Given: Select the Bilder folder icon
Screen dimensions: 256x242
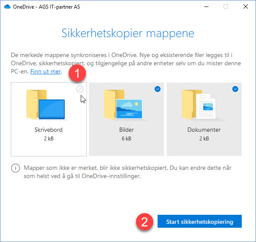Looking at the screenshot, I should pyautogui.click(x=123, y=105).
